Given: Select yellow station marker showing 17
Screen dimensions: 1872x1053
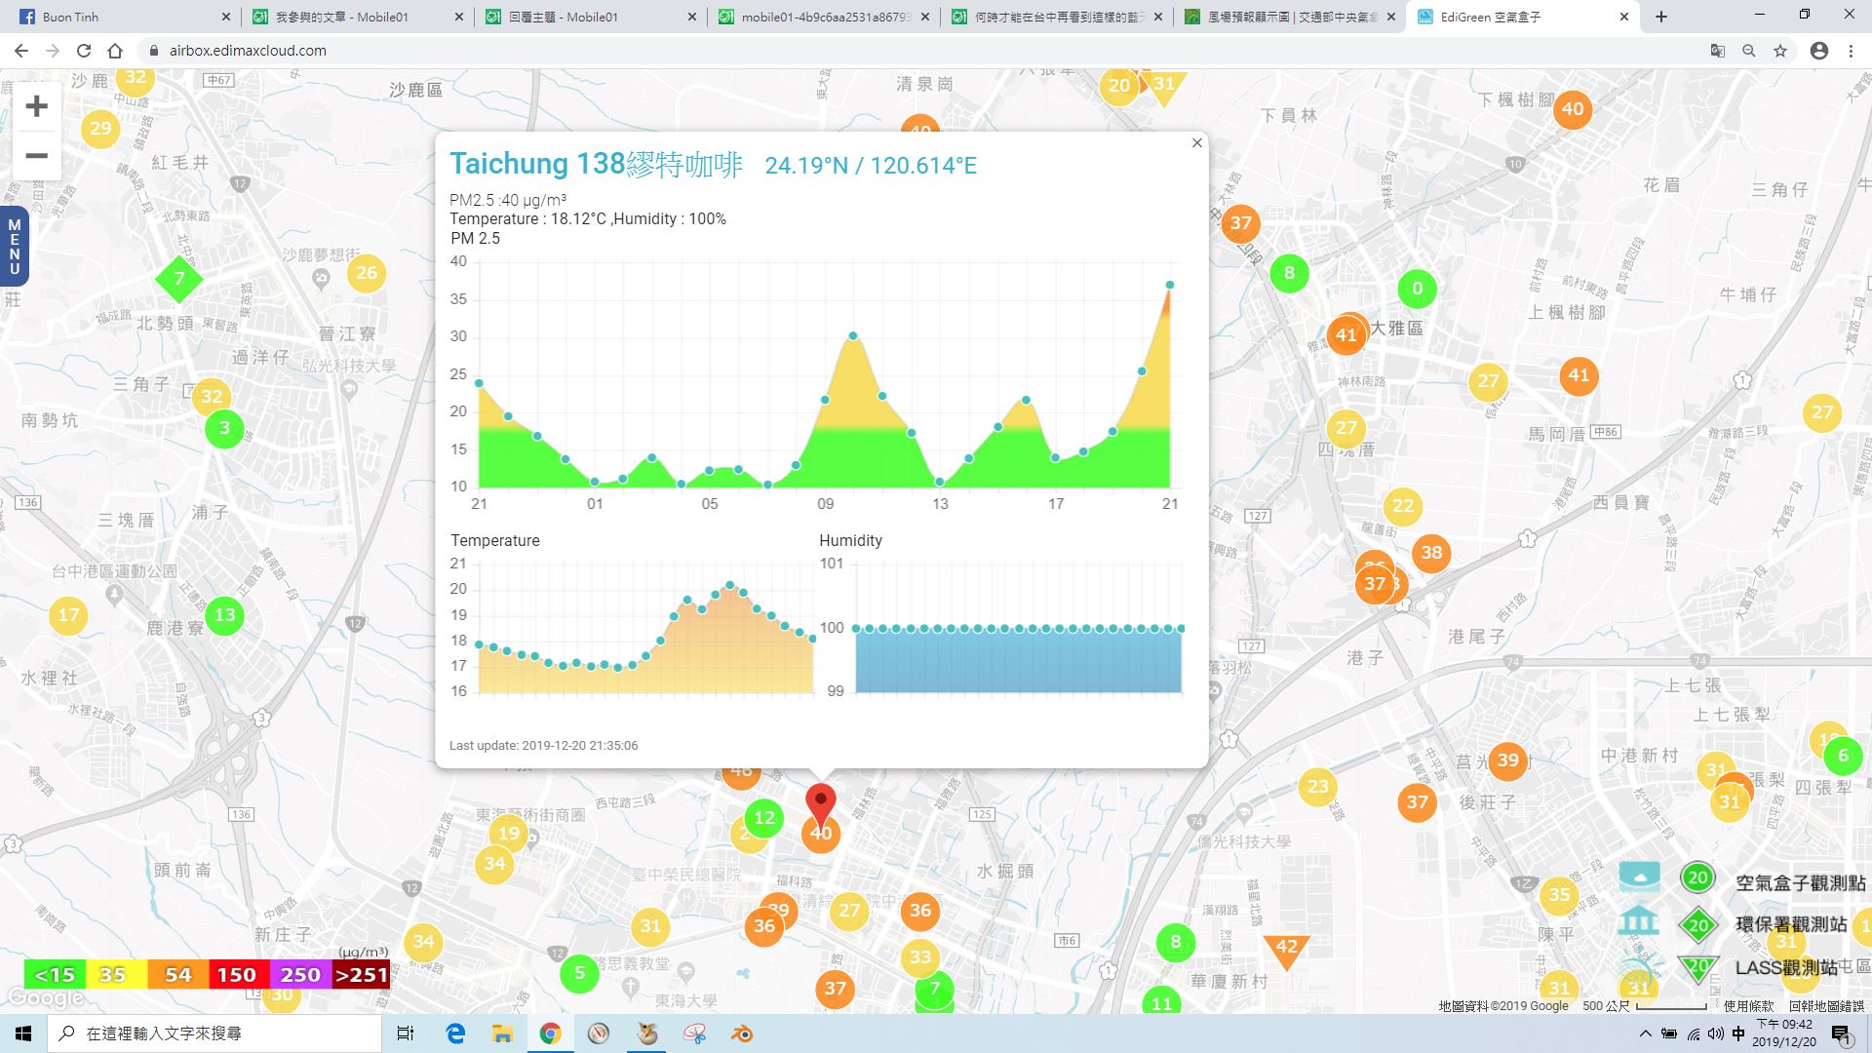Looking at the screenshot, I should click(x=68, y=615).
